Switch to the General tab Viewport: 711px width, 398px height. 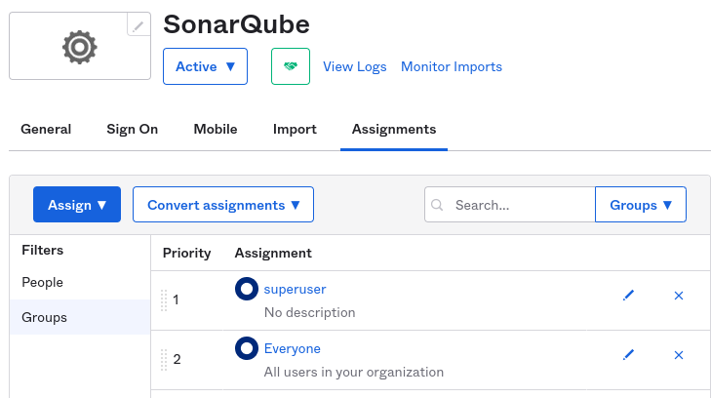(x=46, y=129)
